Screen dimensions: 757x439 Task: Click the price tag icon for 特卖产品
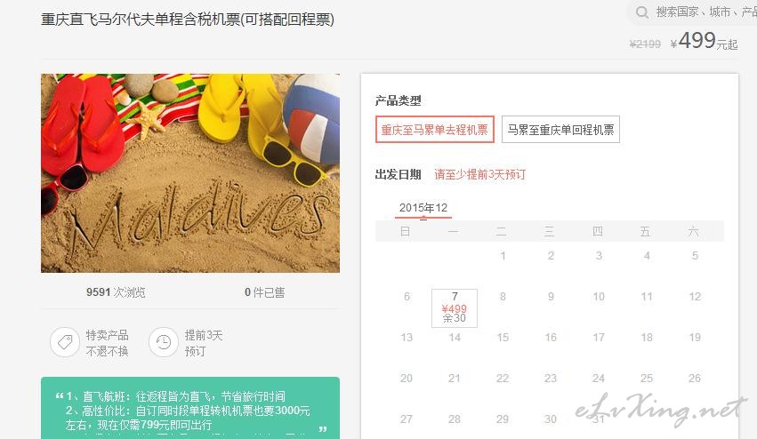click(65, 342)
